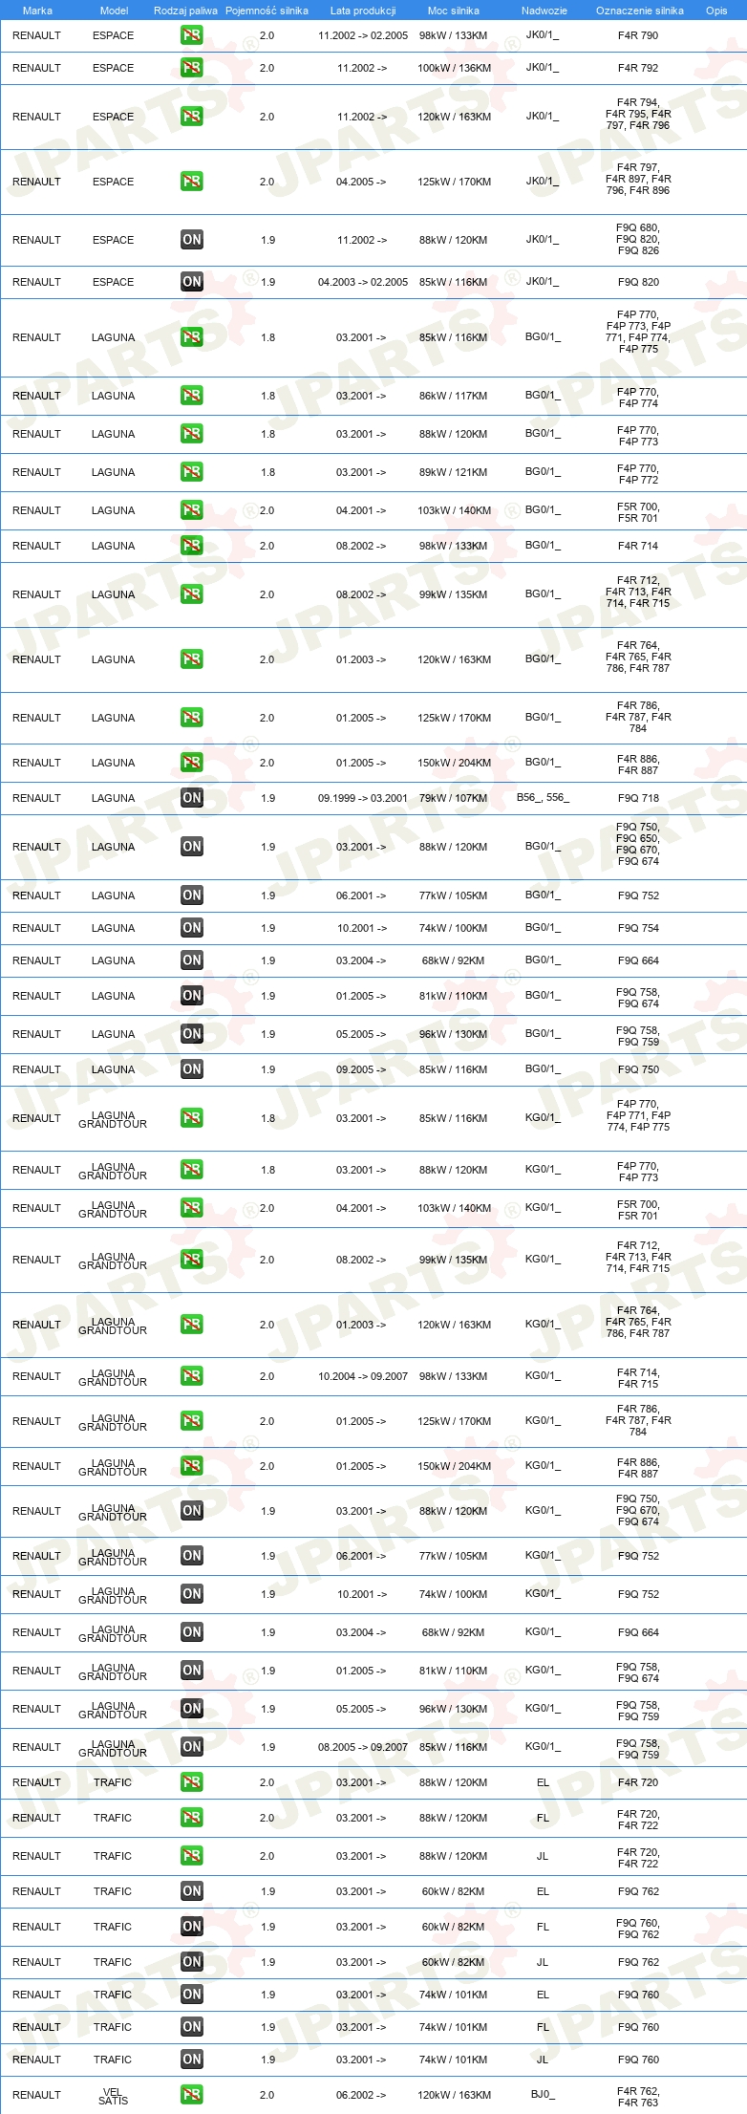Select body code 'BJ0_' in Vel Satis row
The width and height of the screenshot is (747, 2114).
543,2094
